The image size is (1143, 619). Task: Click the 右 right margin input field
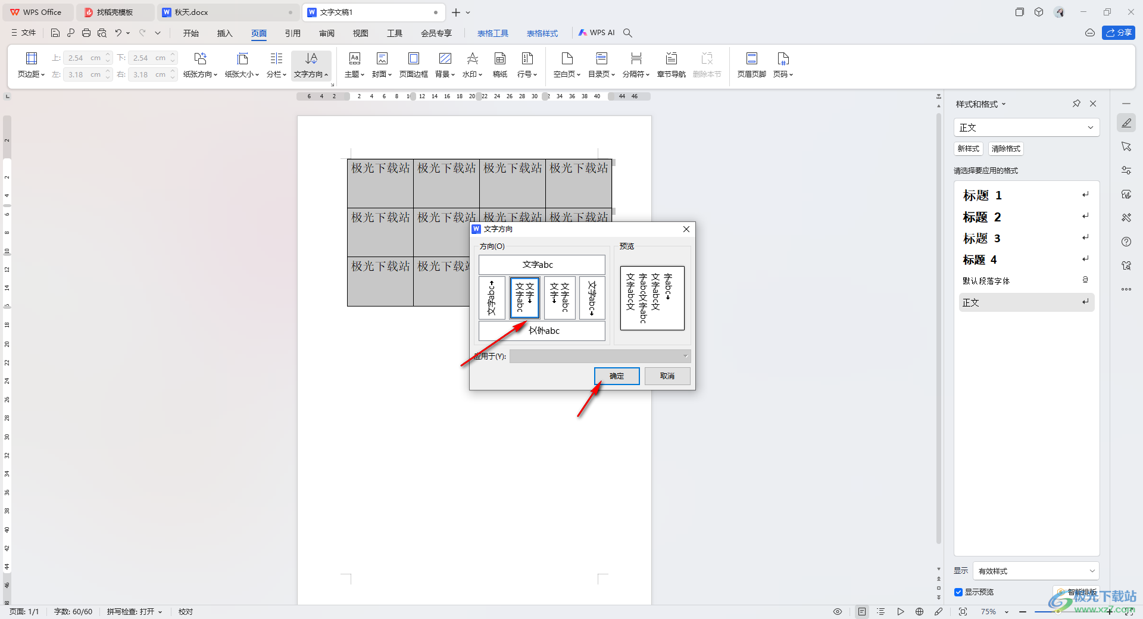click(148, 74)
